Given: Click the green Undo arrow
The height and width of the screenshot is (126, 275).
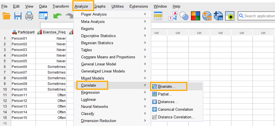Looking at the screenshot, I should point(57,16).
